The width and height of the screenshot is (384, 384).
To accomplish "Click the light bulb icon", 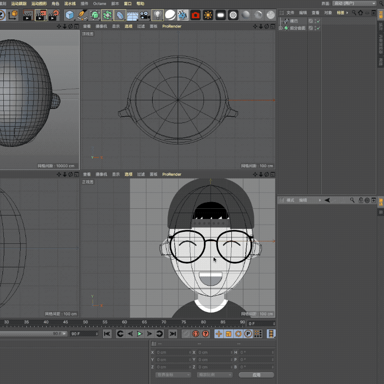I will 157,15.
